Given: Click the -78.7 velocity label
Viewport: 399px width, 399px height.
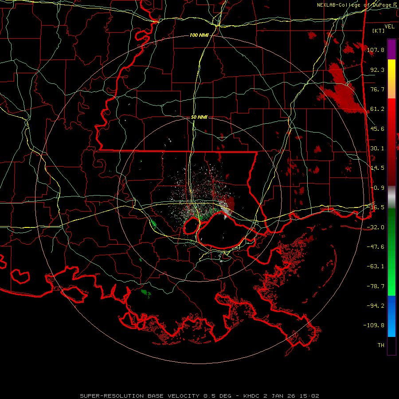Looking at the screenshot, I should click(376, 286).
